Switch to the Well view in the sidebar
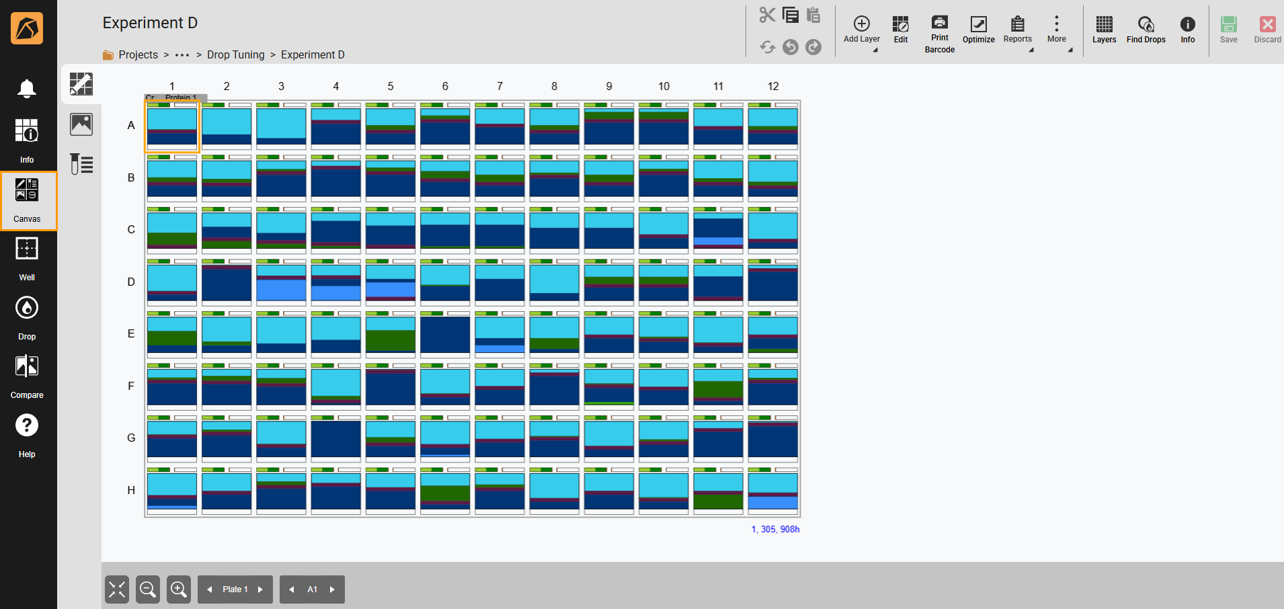1284x609 pixels. coord(27,257)
